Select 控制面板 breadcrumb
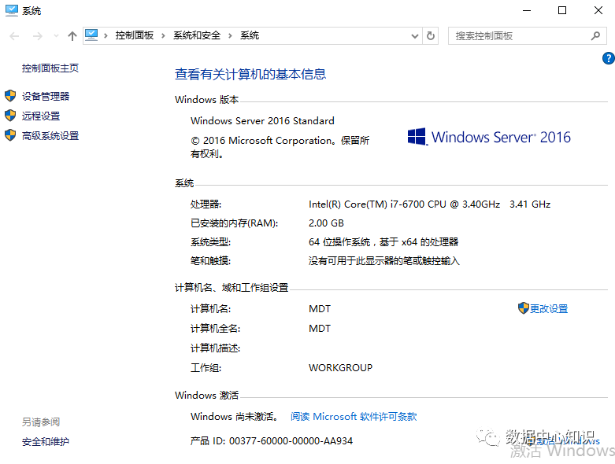 pyautogui.click(x=135, y=35)
